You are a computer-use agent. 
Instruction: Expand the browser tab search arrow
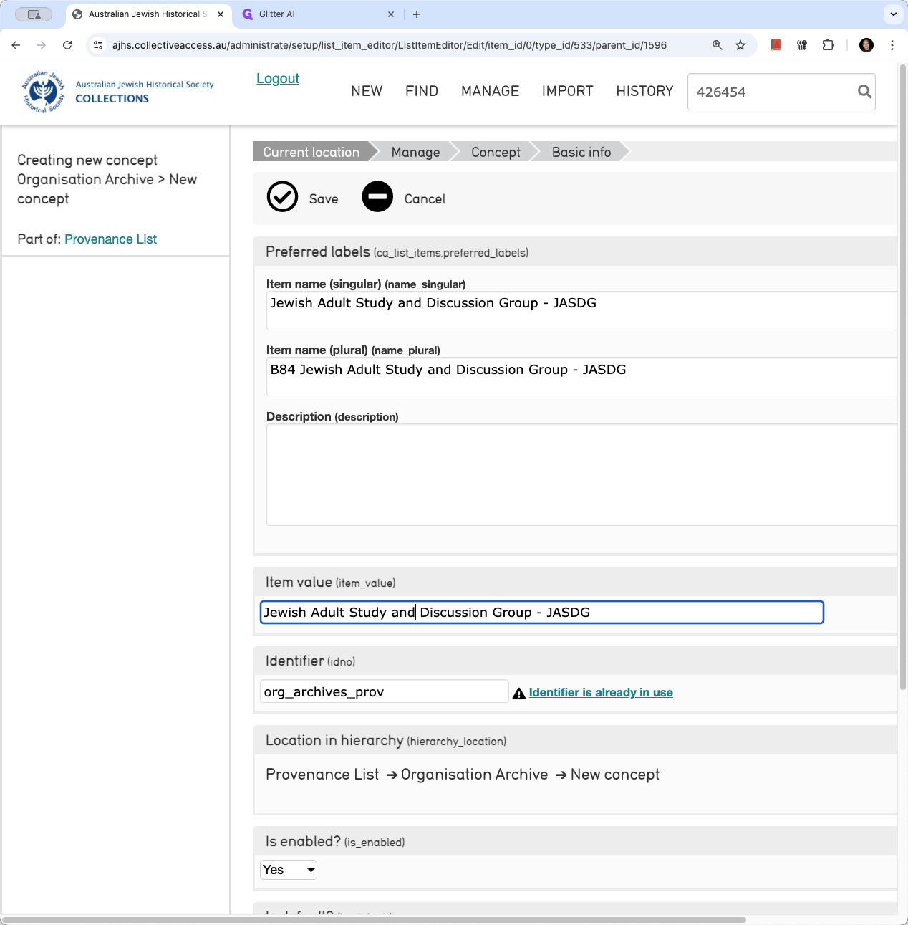click(893, 14)
